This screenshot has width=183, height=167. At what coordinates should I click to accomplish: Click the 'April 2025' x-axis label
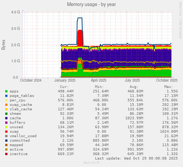[x=98, y=81]
